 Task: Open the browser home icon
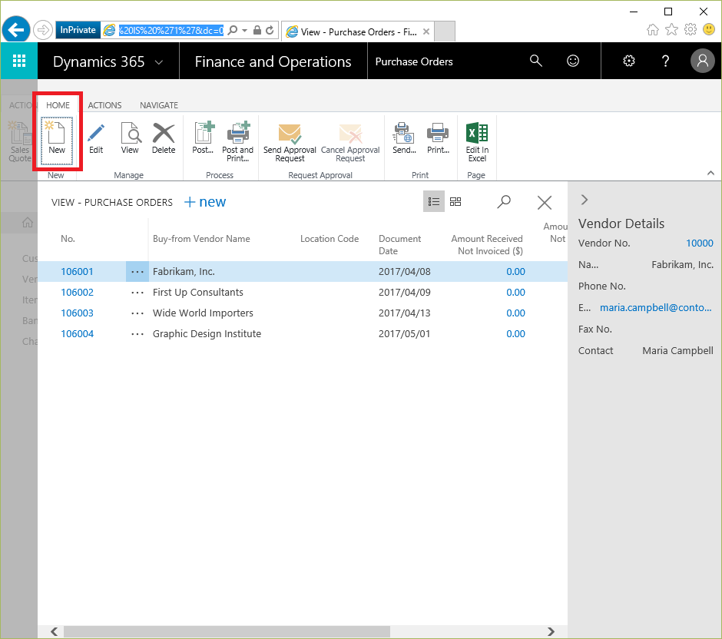(x=652, y=30)
